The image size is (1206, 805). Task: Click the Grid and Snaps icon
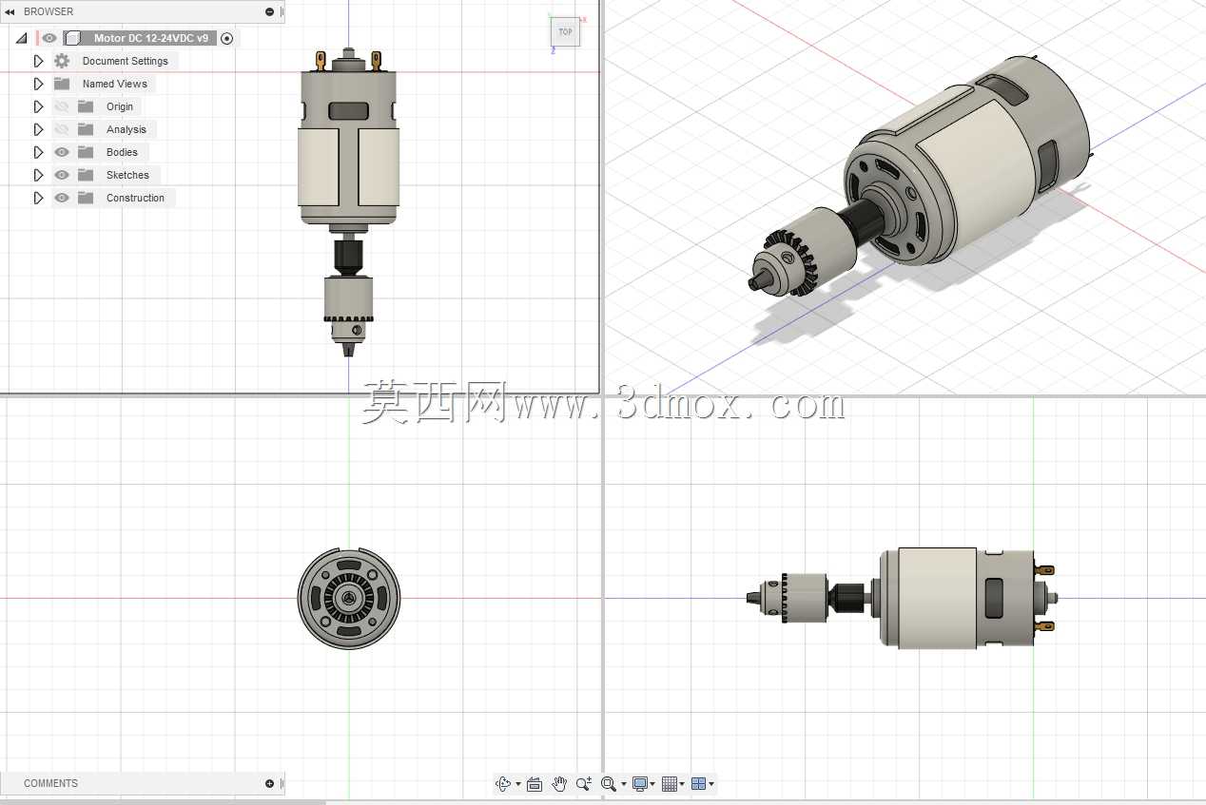(670, 784)
